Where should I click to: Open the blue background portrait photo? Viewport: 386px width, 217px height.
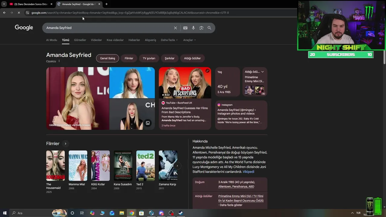click(x=132, y=83)
